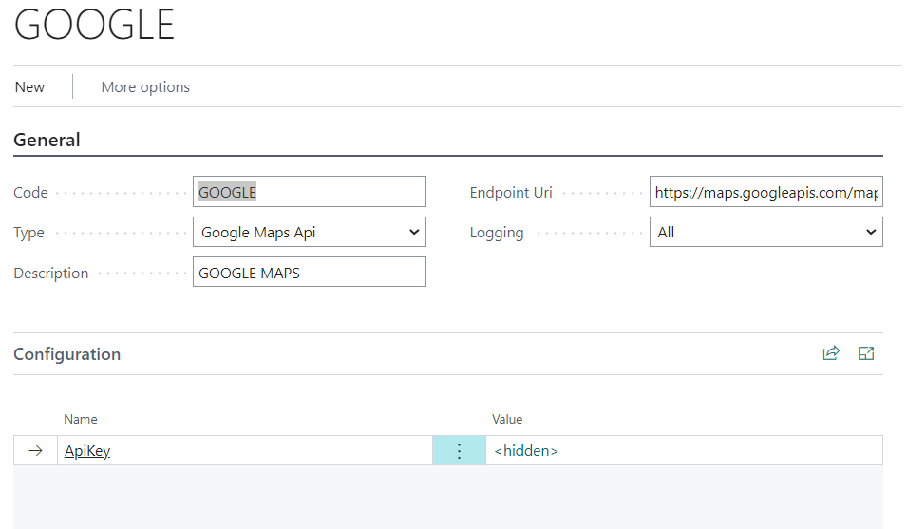This screenshot has height=529, width=907.
Task: Expand Configuration part to full view icon
Action: [x=866, y=353]
